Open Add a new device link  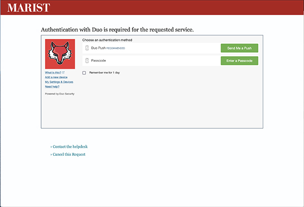coord(56,77)
